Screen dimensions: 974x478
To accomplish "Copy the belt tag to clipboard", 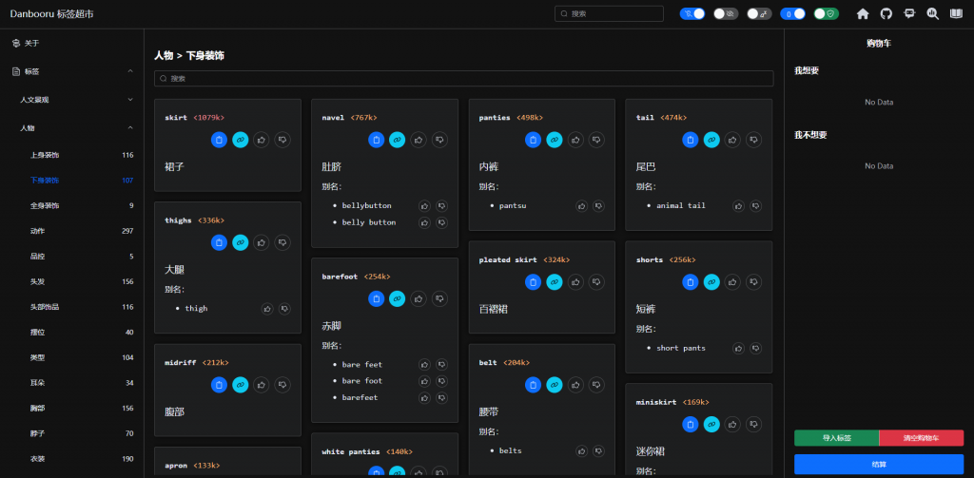I will (533, 385).
